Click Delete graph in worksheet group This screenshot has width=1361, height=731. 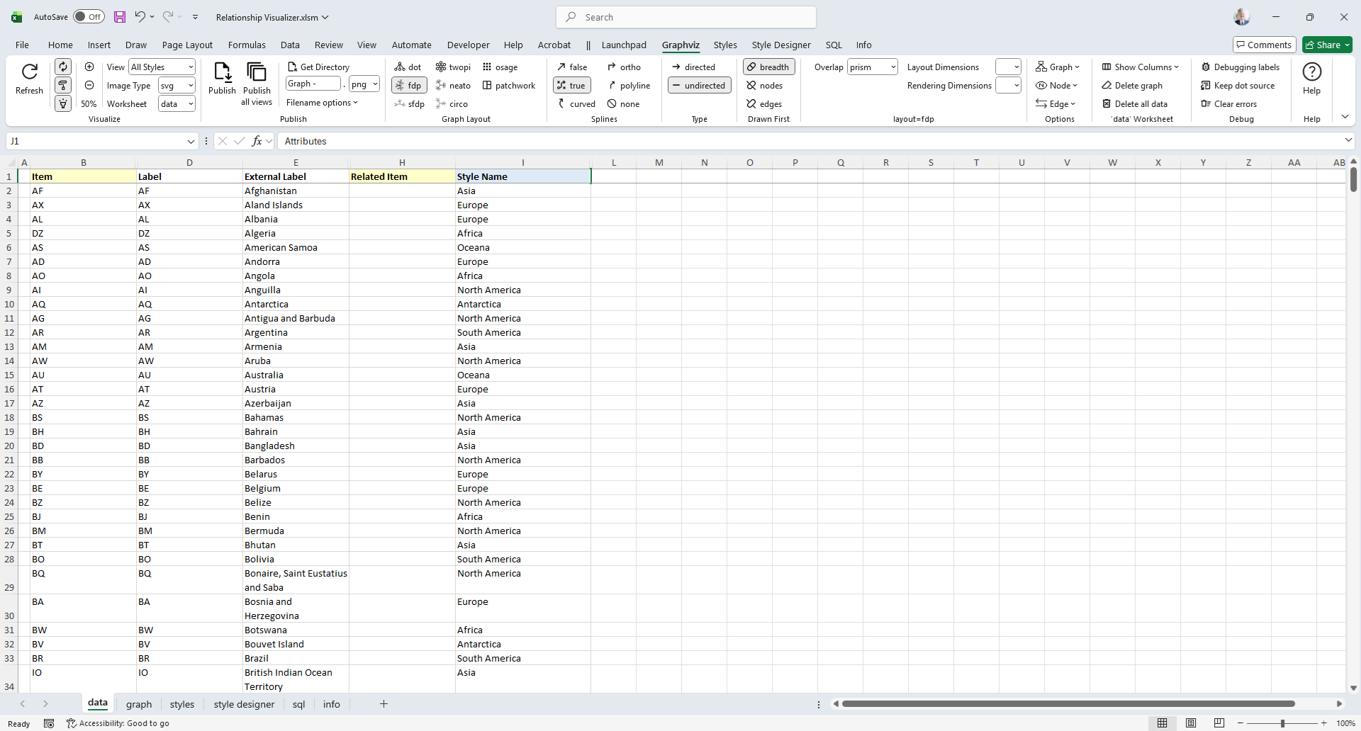(1132, 86)
